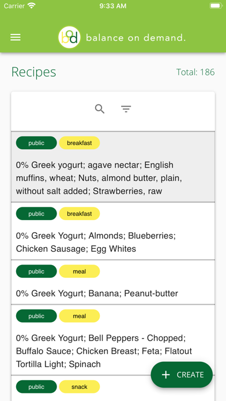Screen dimensions: 226x401
Task: Tap public tag on Blueberries recipe
Action: [36, 214]
